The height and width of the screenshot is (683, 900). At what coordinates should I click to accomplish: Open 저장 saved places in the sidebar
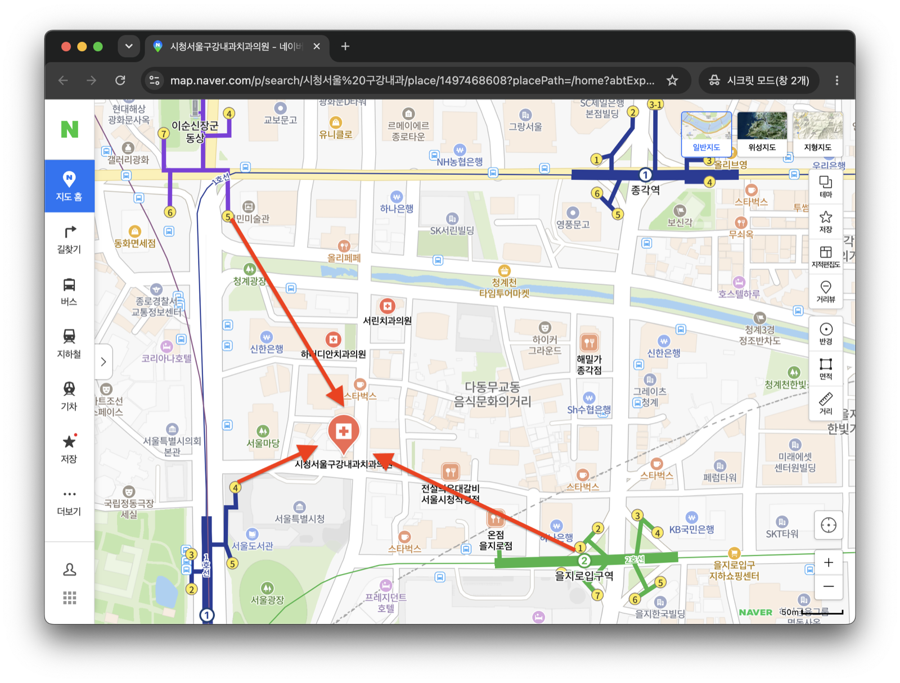coord(69,449)
